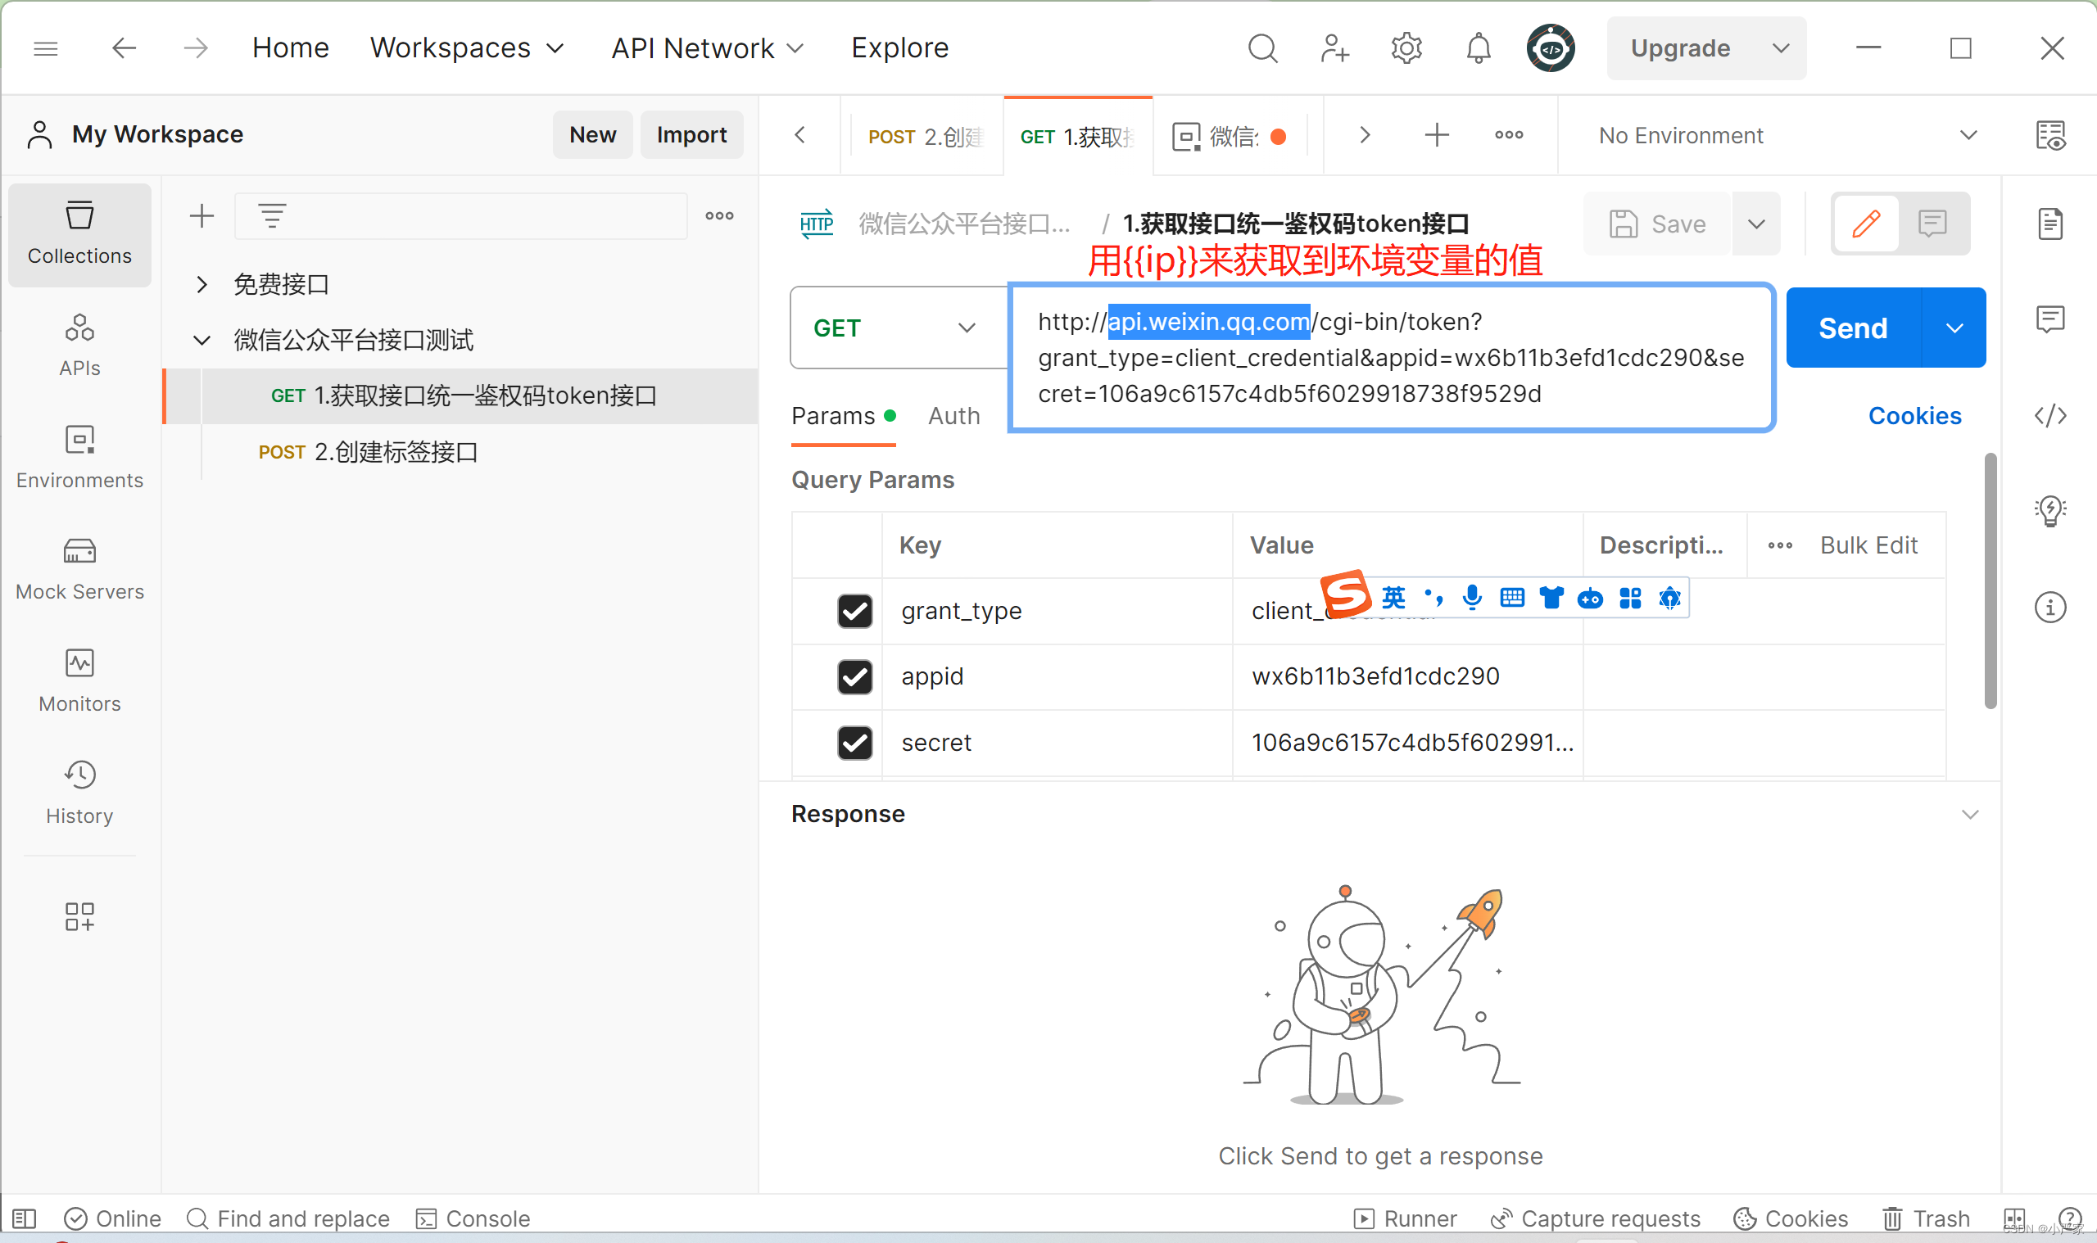Expand the Save button dropdown arrow
The height and width of the screenshot is (1243, 2097).
1760,224
